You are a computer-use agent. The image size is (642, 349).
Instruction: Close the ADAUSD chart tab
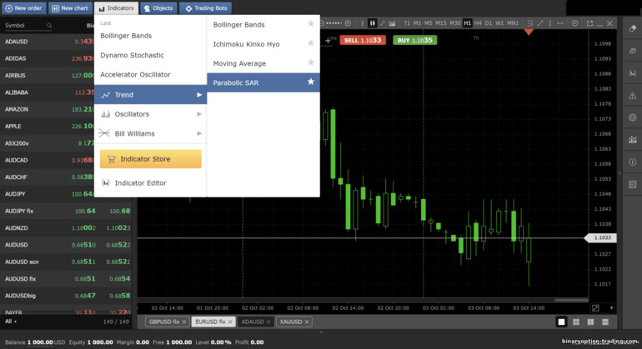[x=268, y=322]
